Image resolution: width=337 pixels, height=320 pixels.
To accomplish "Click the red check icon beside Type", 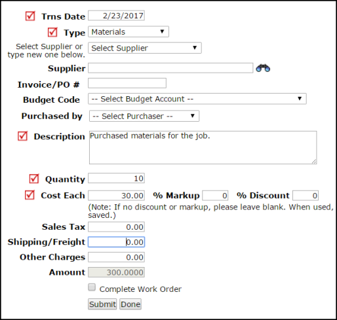I will pos(52,32).
